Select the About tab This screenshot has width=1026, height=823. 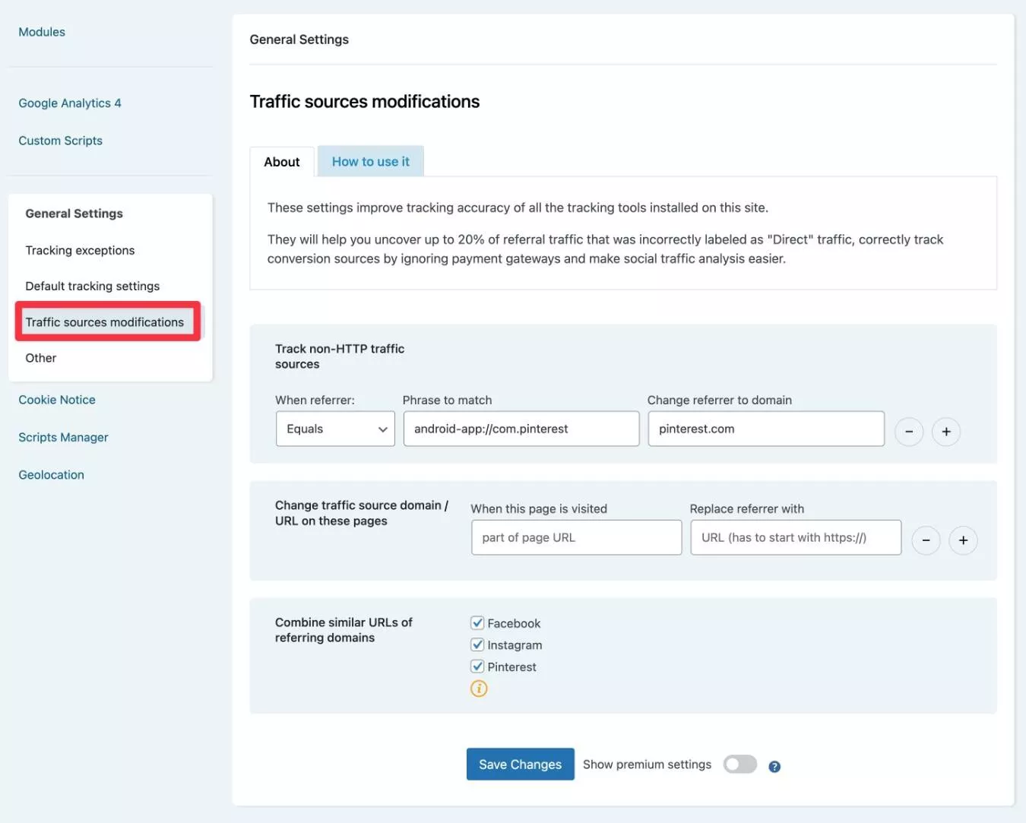[282, 162]
